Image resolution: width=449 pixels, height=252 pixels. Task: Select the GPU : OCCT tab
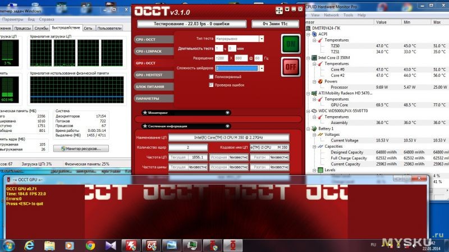[154, 63]
